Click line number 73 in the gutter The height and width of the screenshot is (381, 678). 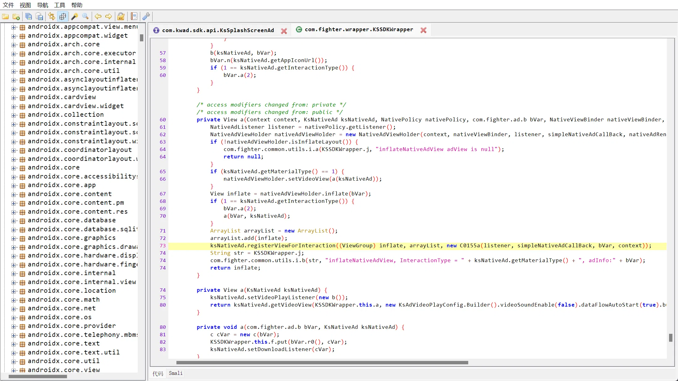coord(163,246)
